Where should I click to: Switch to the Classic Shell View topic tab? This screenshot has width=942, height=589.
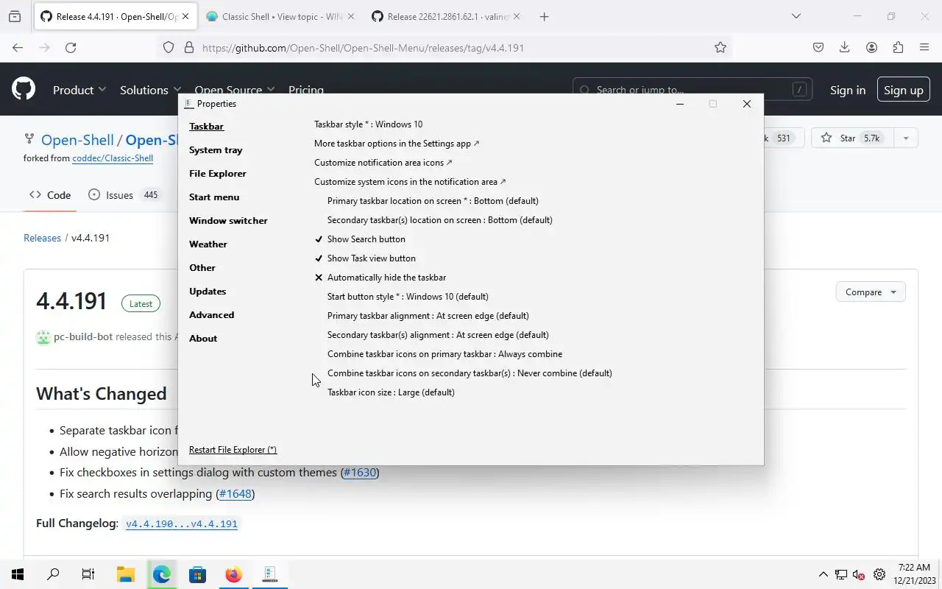click(x=280, y=16)
